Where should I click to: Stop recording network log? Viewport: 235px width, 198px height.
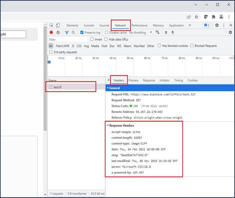pyautogui.click(x=51, y=33)
